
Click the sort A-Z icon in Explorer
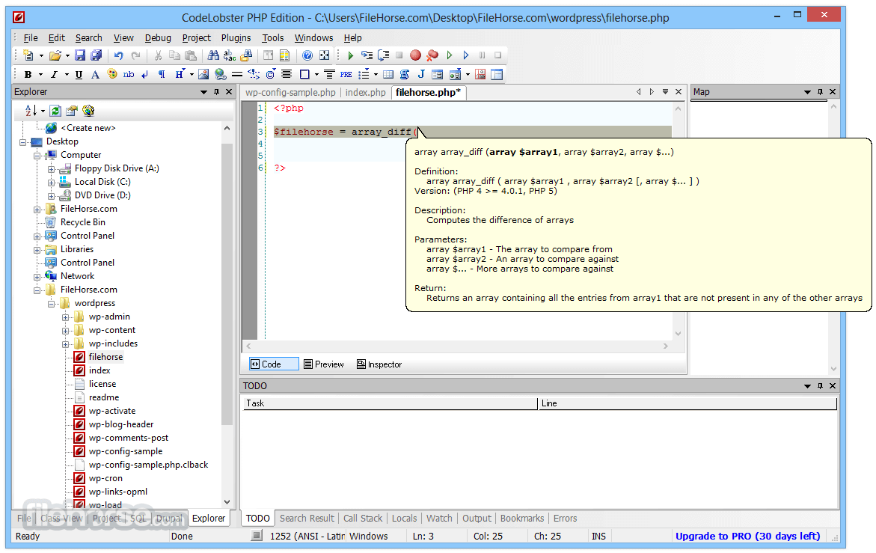[31, 111]
